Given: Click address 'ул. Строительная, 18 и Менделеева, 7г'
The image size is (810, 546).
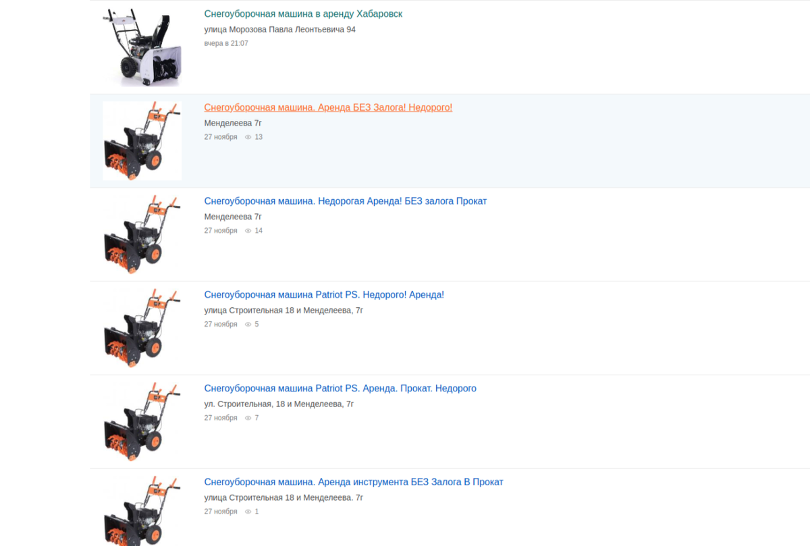Looking at the screenshot, I should 279,404.
